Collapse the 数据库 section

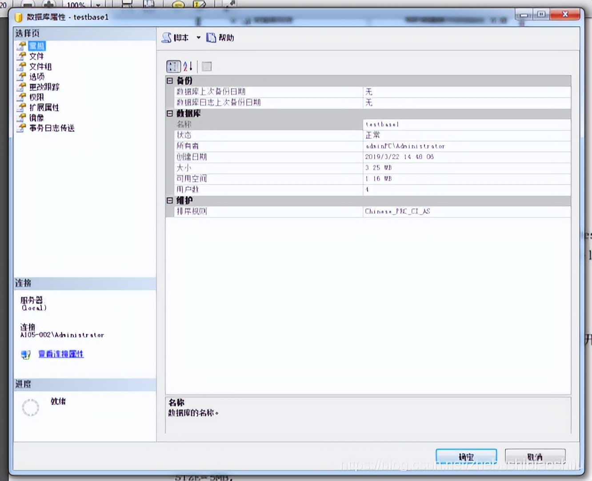click(170, 114)
